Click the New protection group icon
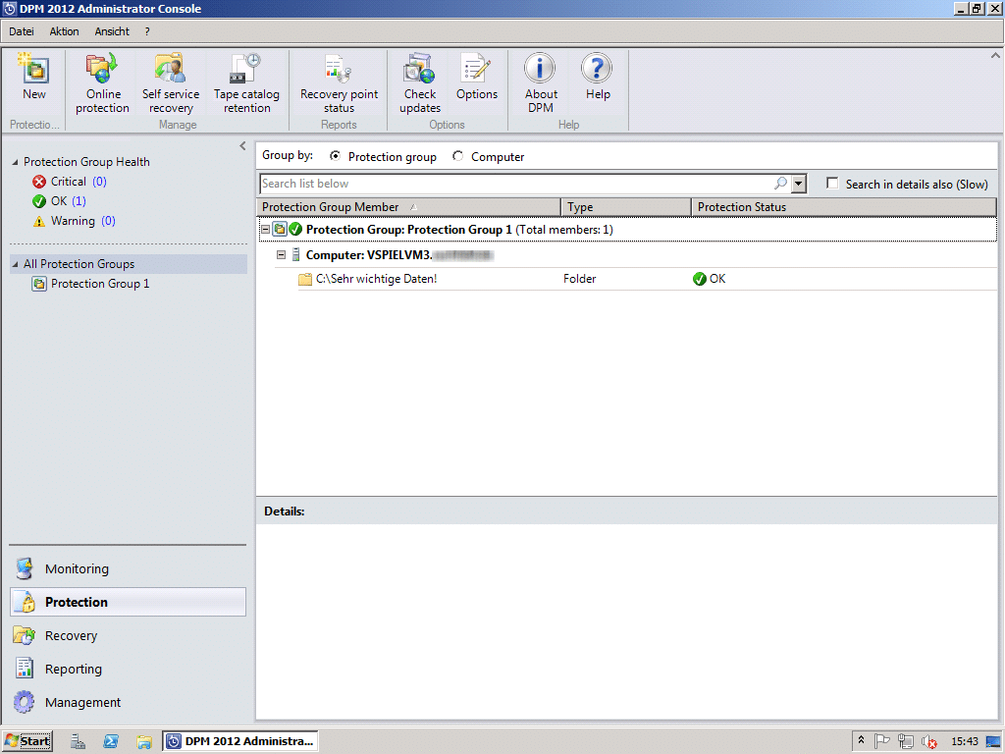The height and width of the screenshot is (754, 1005). coord(34,70)
